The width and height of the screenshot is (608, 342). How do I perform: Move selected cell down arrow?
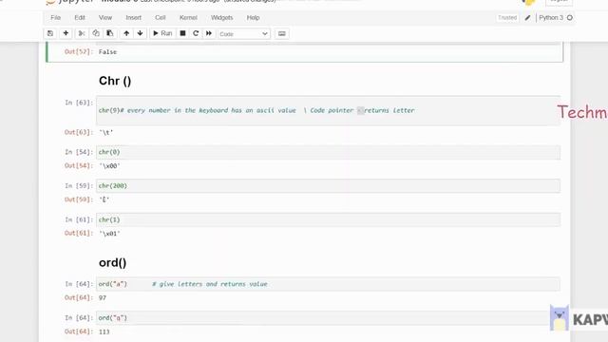point(140,33)
